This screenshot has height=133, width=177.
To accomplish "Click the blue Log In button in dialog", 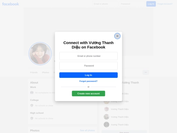I will click(x=88, y=75).
